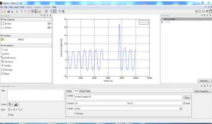Open the 2D Axes grid layout dropdown

click(49, 24)
